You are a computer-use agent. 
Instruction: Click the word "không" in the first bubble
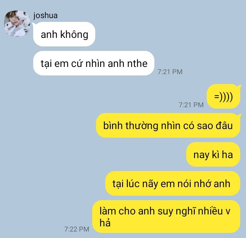click(74, 34)
